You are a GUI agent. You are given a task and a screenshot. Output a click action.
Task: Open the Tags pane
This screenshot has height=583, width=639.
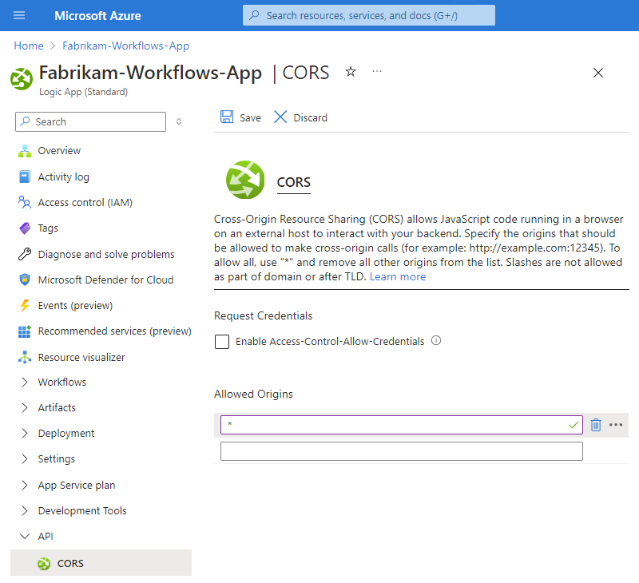[x=49, y=228]
